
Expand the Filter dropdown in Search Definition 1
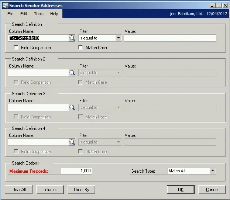119,38
